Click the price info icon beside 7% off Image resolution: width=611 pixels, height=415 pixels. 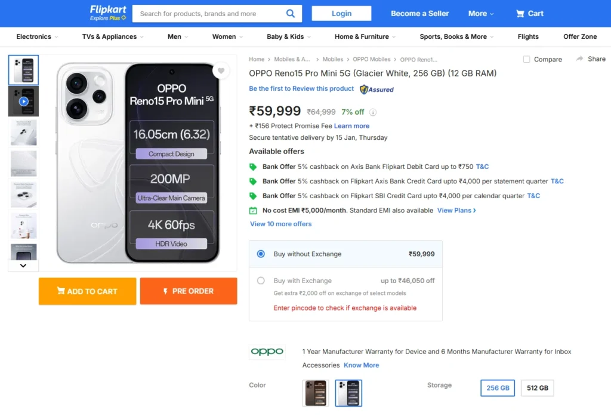373,112
